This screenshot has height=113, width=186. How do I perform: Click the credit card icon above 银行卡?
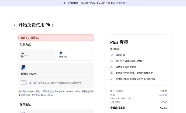(x=22, y=53)
